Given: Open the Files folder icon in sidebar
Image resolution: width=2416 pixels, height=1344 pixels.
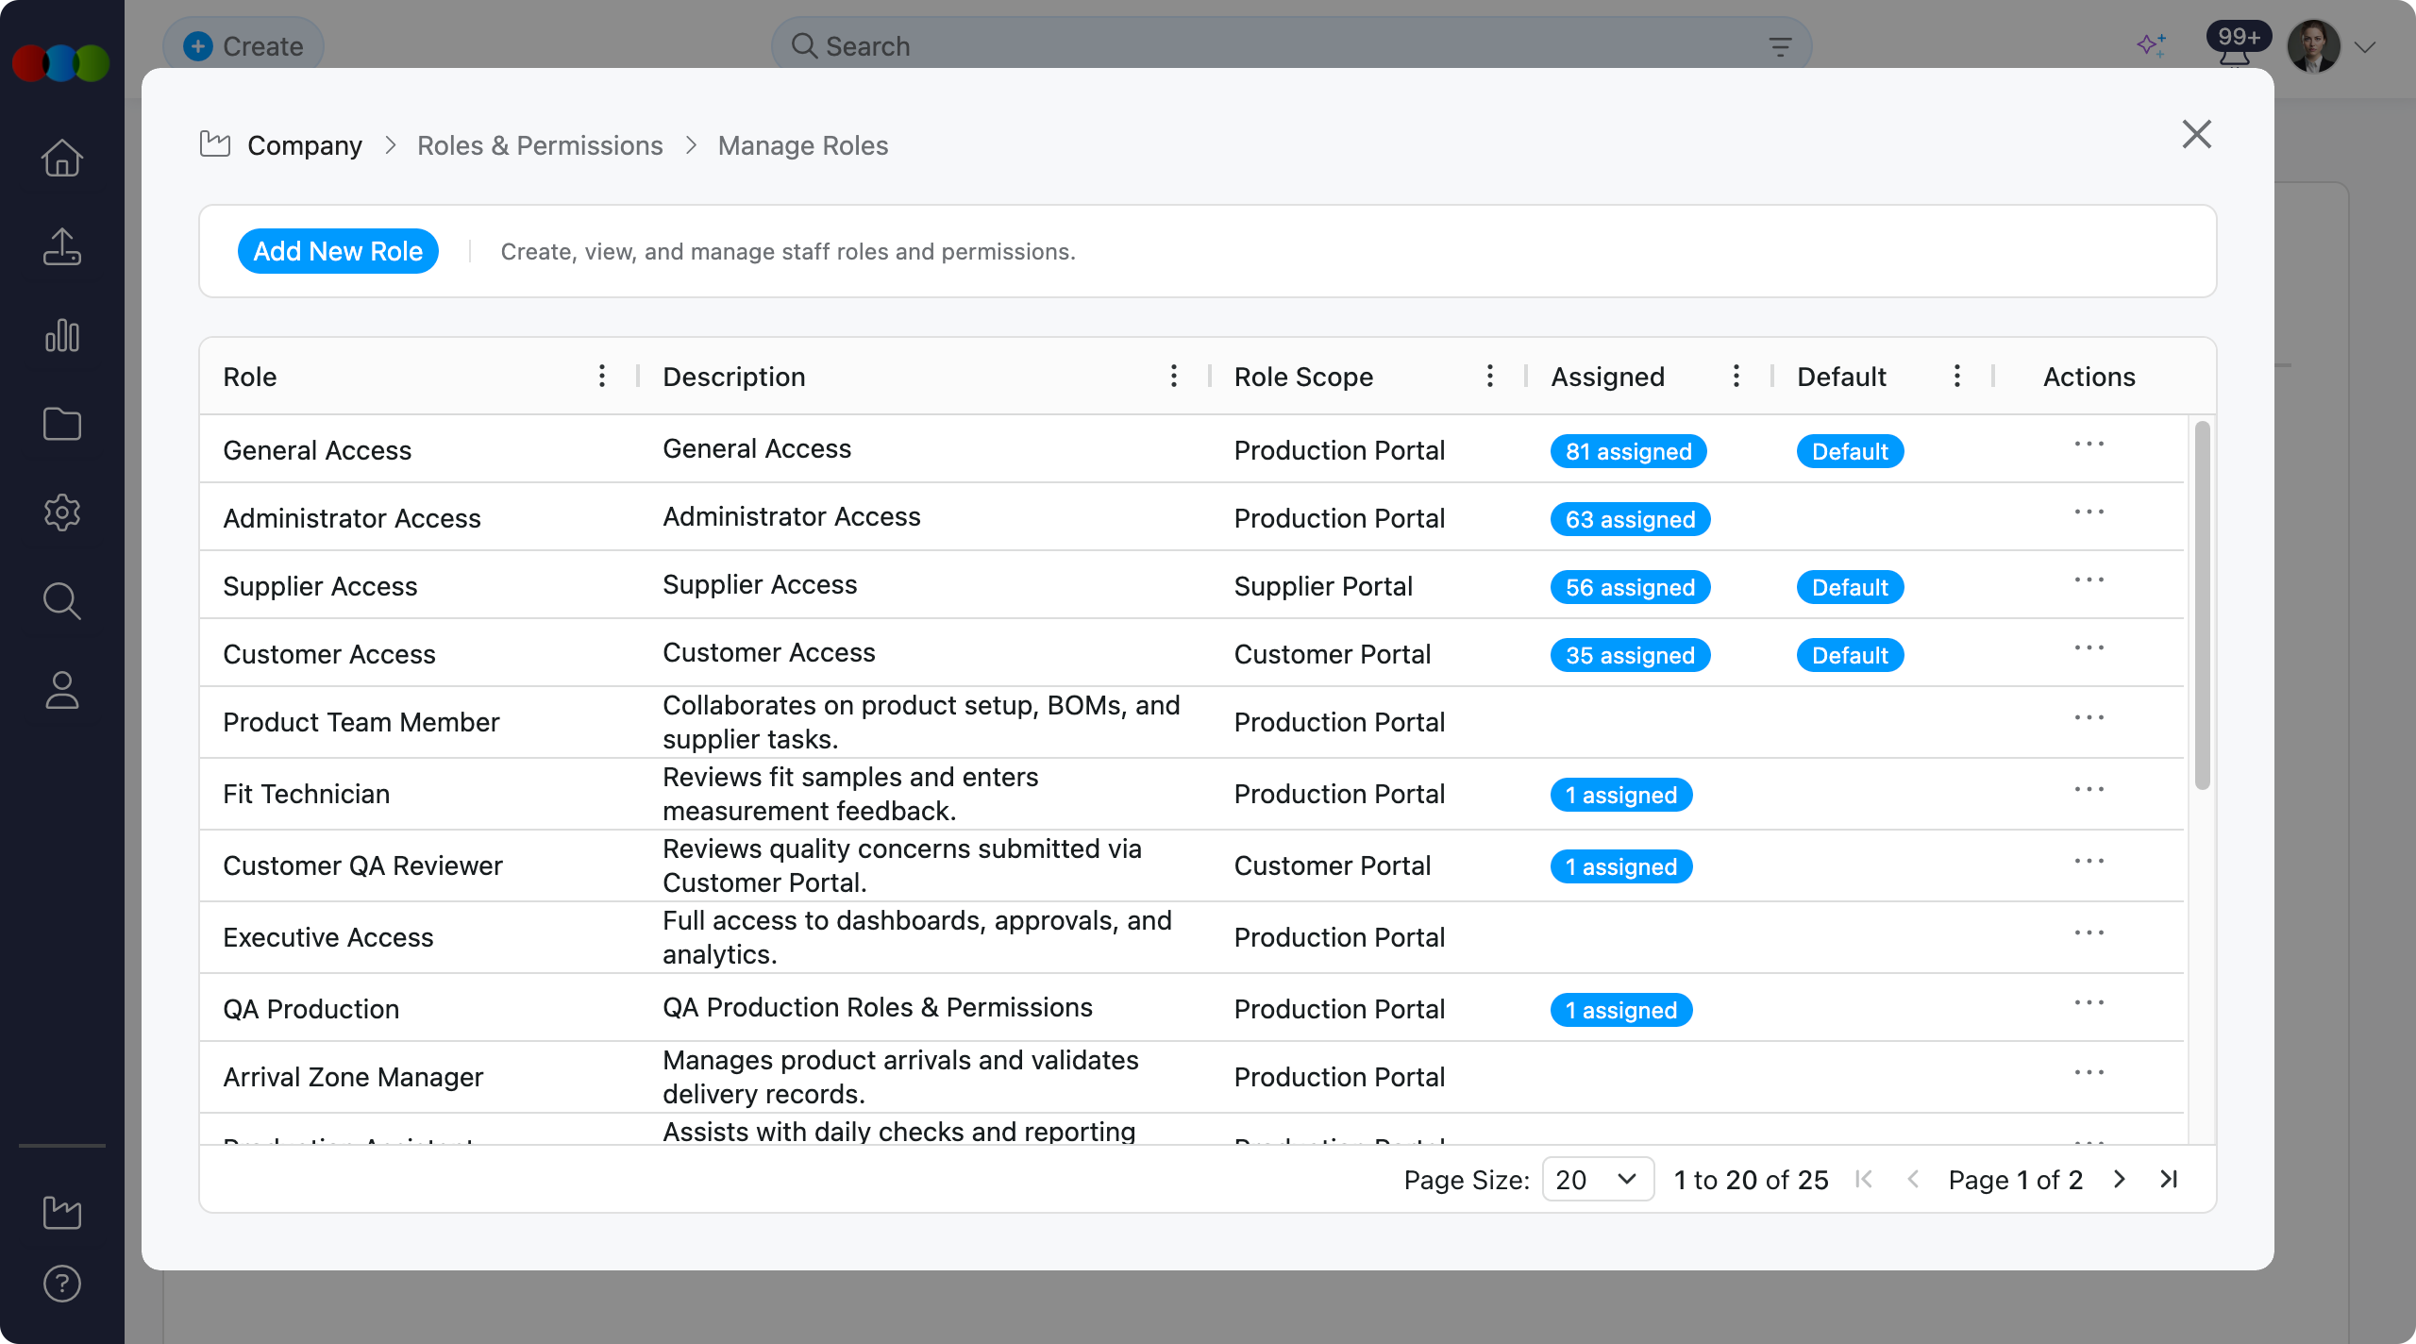Looking at the screenshot, I should [x=60, y=424].
